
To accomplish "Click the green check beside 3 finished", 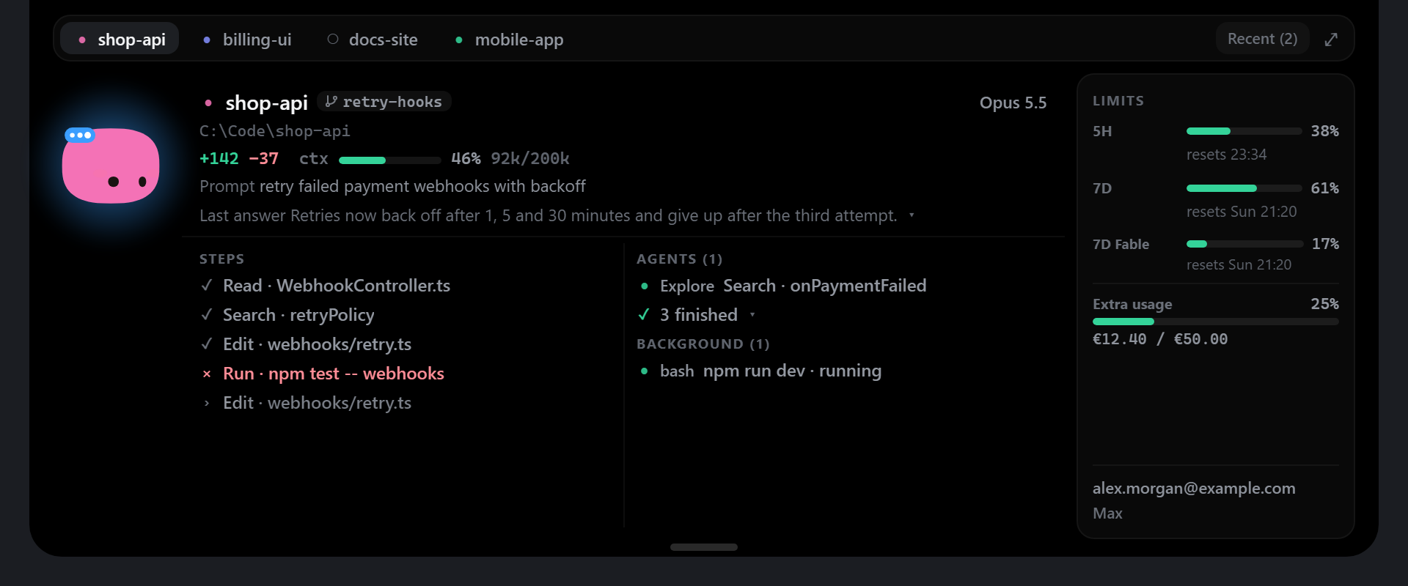I will (644, 315).
